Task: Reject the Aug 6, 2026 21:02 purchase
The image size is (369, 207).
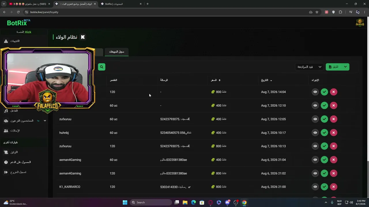Action: (334, 173)
